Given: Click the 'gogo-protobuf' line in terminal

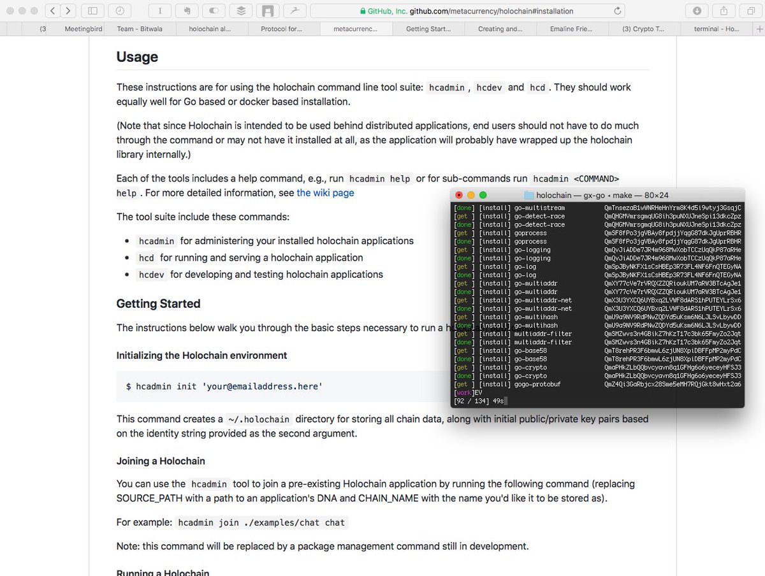Looking at the screenshot, I should pos(597,384).
